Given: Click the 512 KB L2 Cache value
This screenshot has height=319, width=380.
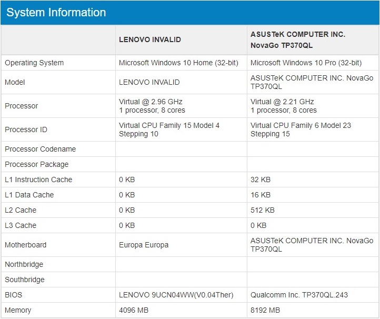Looking at the screenshot, I should coord(263,210).
